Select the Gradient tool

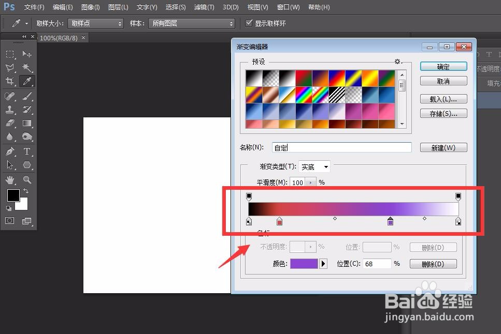coord(27,123)
